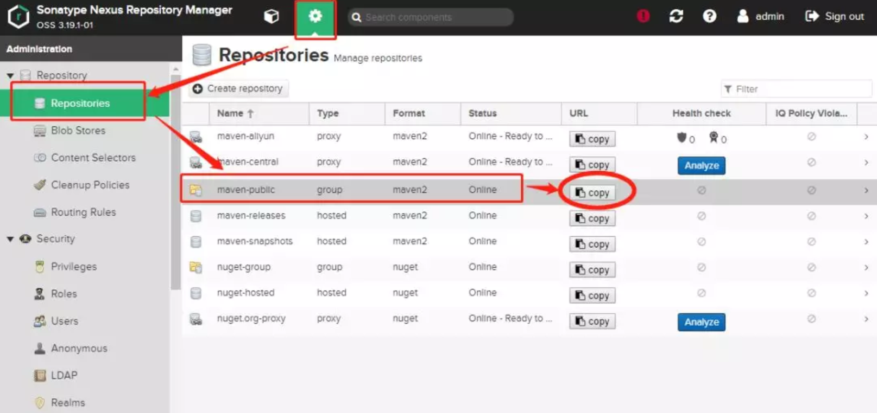This screenshot has height=413, width=877.
Task: Focus the Search components field
Action: 430,17
